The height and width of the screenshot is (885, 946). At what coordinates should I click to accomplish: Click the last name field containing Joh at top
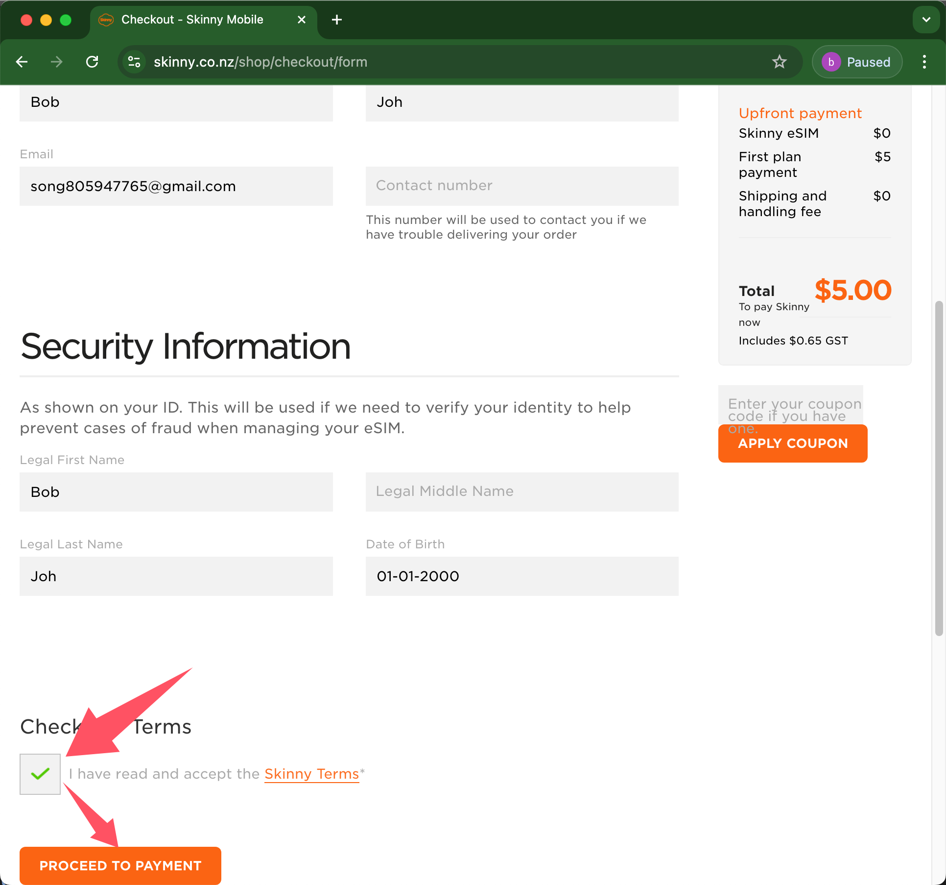522,103
